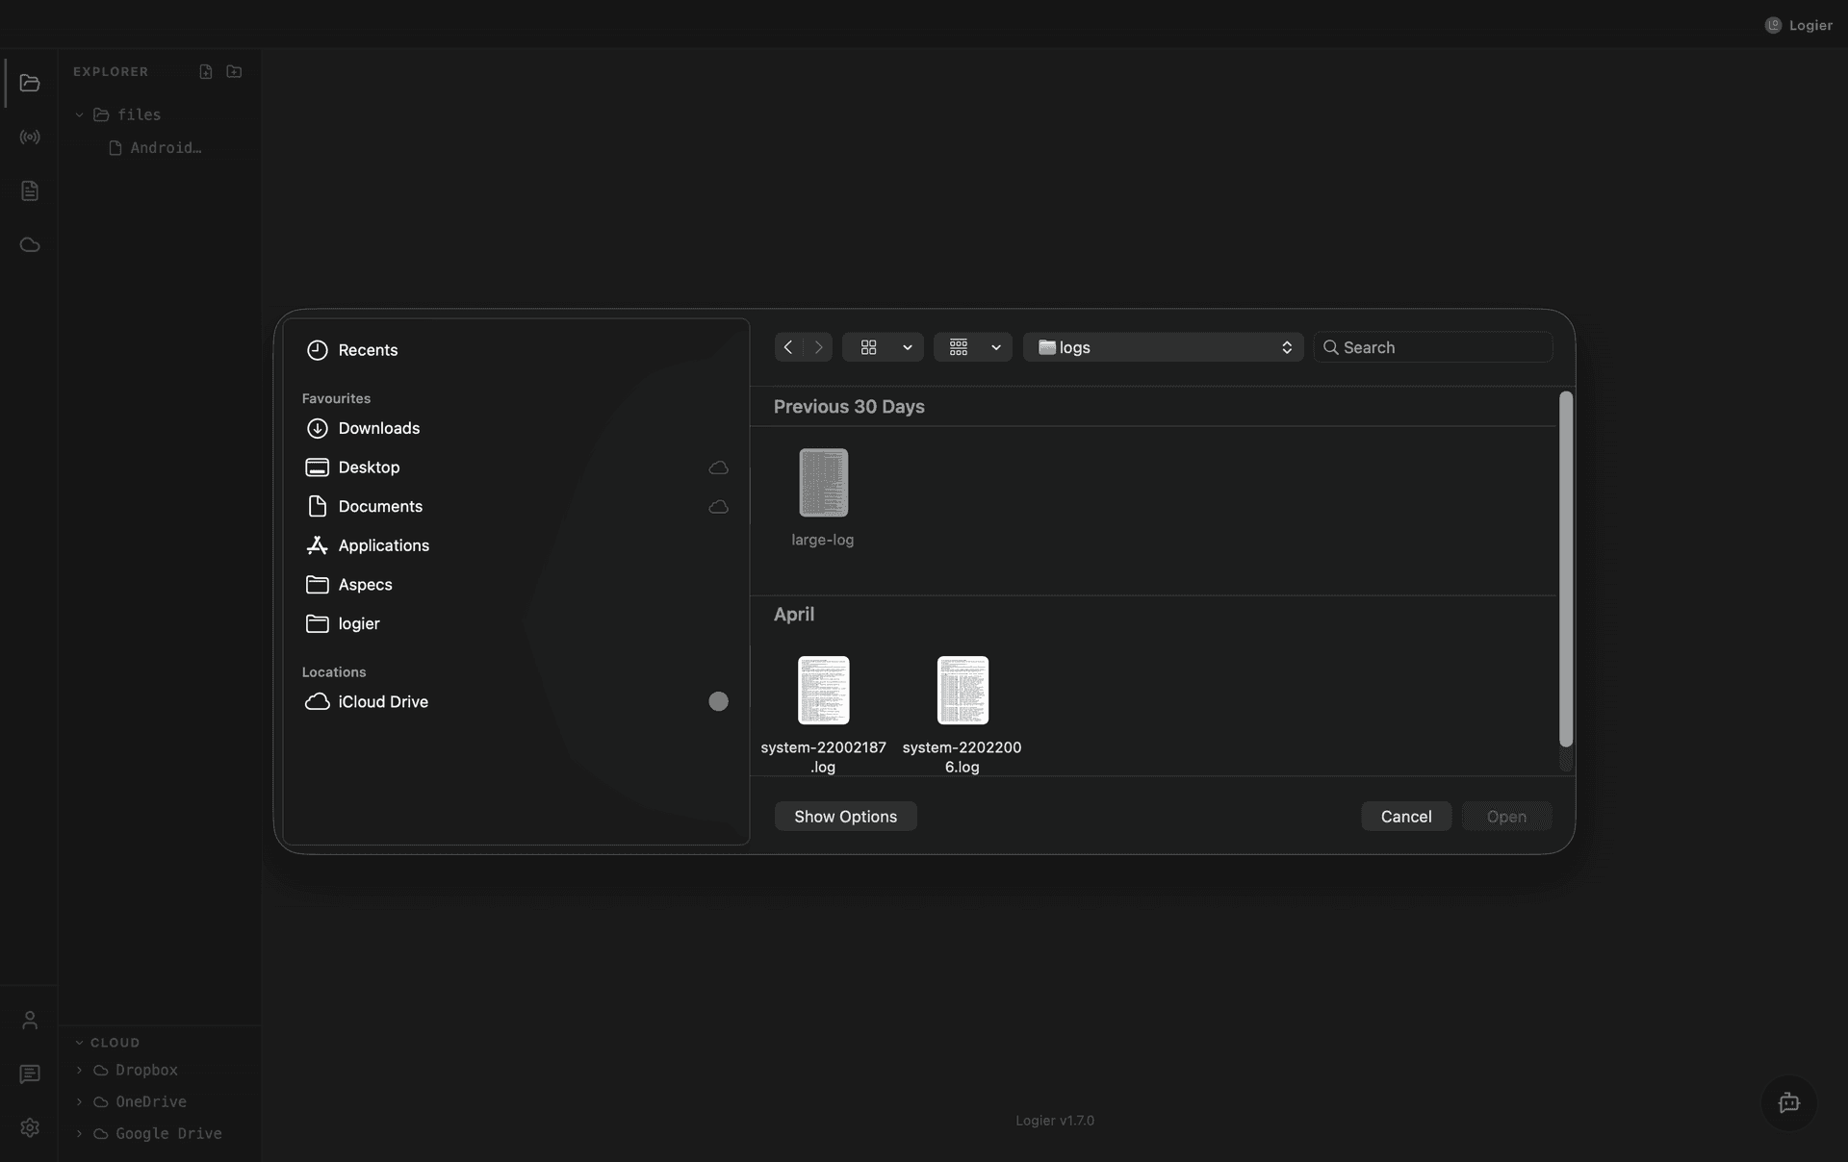Collapse the files folder in Explorer
The height and width of the screenshot is (1162, 1848).
coord(79,114)
